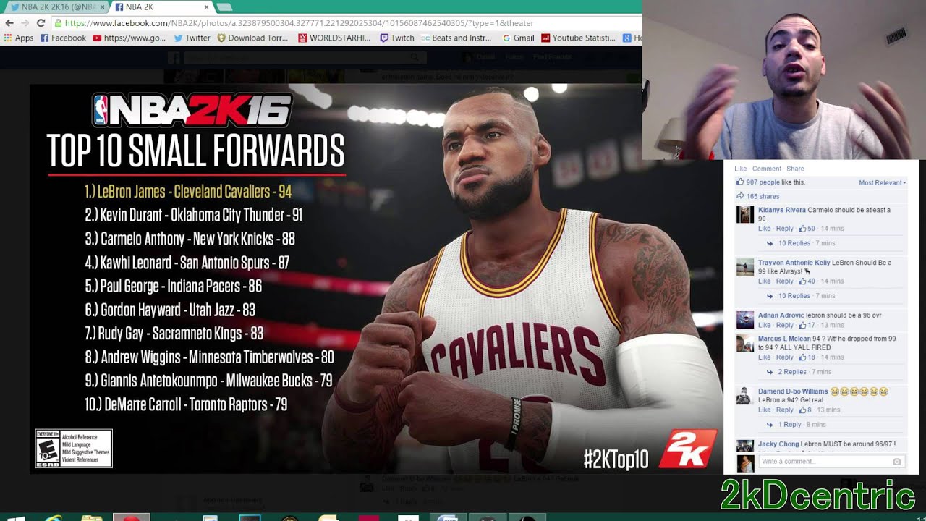The width and height of the screenshot is (926, 521).
Task: Click the thumbs-up count 18 on Marcus comment
Action: pos(807,357)
